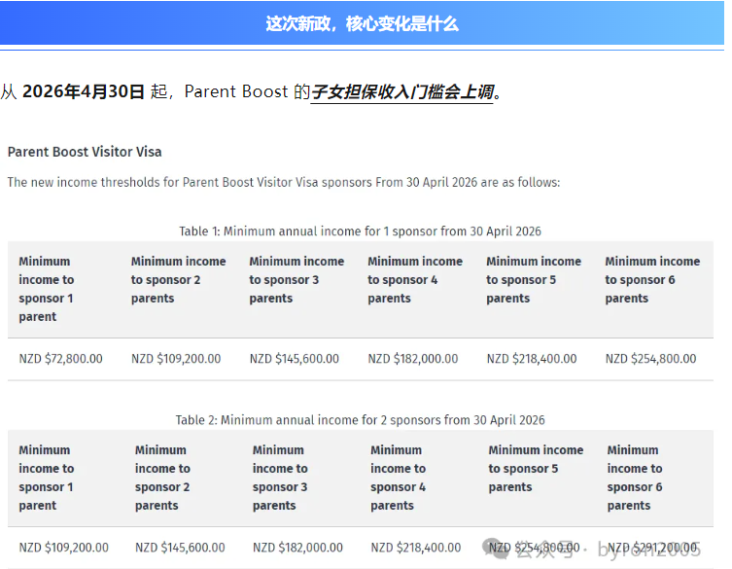Screen dimensions: 732x569
Task: Click Table 1 value NZD $254,800.00
Action: coord(650,359)
